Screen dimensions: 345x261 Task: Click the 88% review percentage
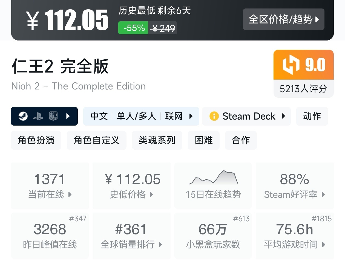coord(294,179)
